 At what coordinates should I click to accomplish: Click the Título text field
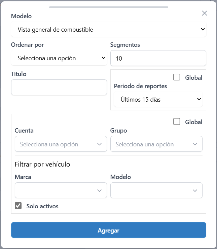(x=59, y=87)
